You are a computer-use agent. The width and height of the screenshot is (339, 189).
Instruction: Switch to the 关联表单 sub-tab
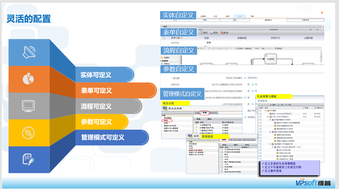point(306,20)
